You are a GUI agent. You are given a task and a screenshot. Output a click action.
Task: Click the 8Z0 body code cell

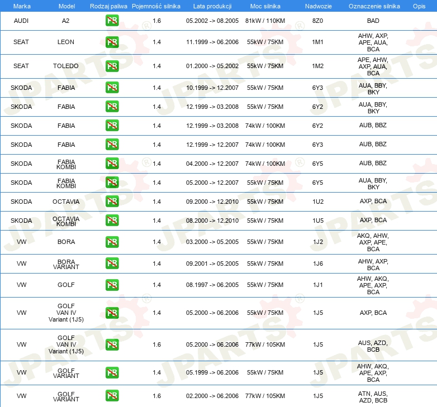pos(317,21)
